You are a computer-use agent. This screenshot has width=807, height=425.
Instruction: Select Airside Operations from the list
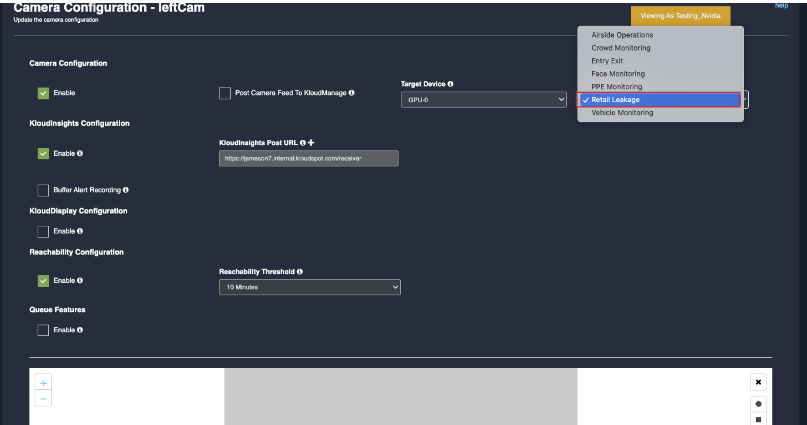pos(660,35)
